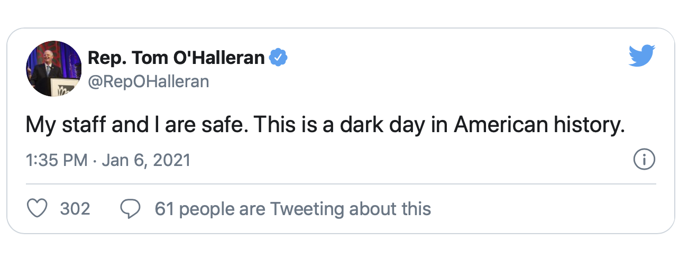Viewport: 679px width, 259px height.
Task: Click the reply speech bubble icon
Action: pos(130,209)
